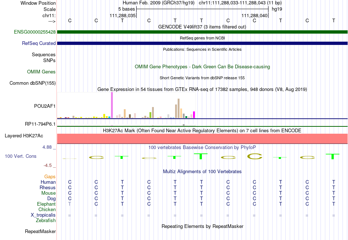Click the magenta bar ending the GTEx chart

click(x=194, y=115)
